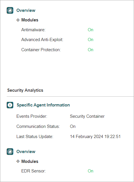134x182 pixels.
Task: Click the top Overview heading text
Action: [26, 10]
